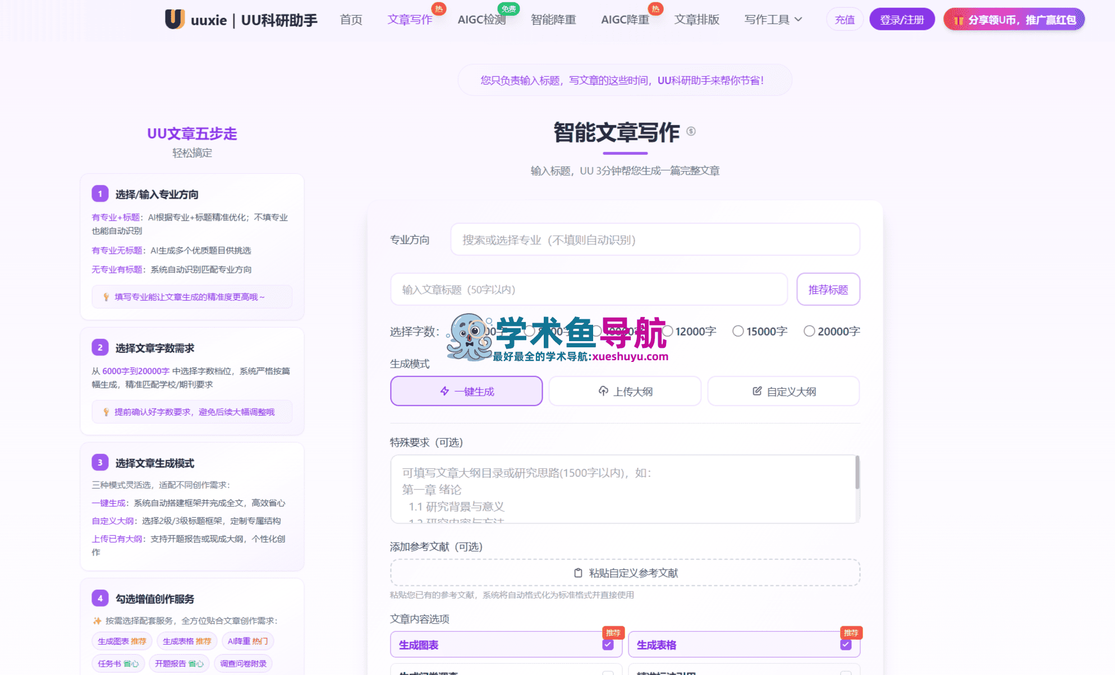
Task: Click 粘贴自定义参考文献 dashed button
Action: coord(625,573)
